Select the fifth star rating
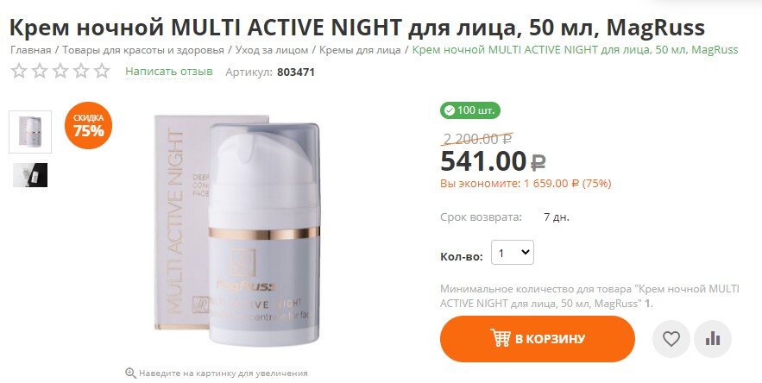The width and height of the screenshot is (762, 383). point(102,72)
